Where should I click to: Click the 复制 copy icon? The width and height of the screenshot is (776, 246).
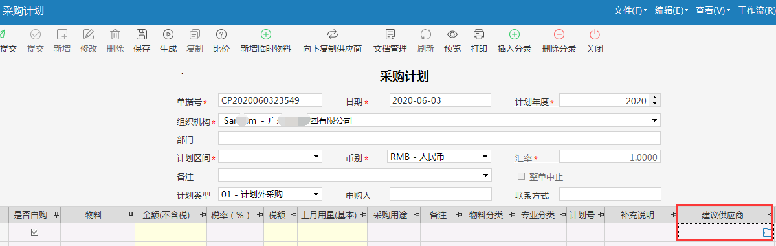195,35
